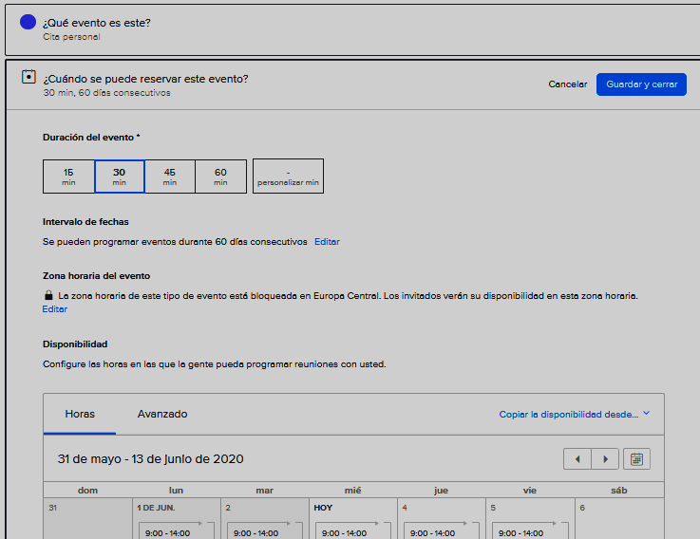Click the calendar icon beside booking question
The image size is (700, 539).
tap(28, 78)
